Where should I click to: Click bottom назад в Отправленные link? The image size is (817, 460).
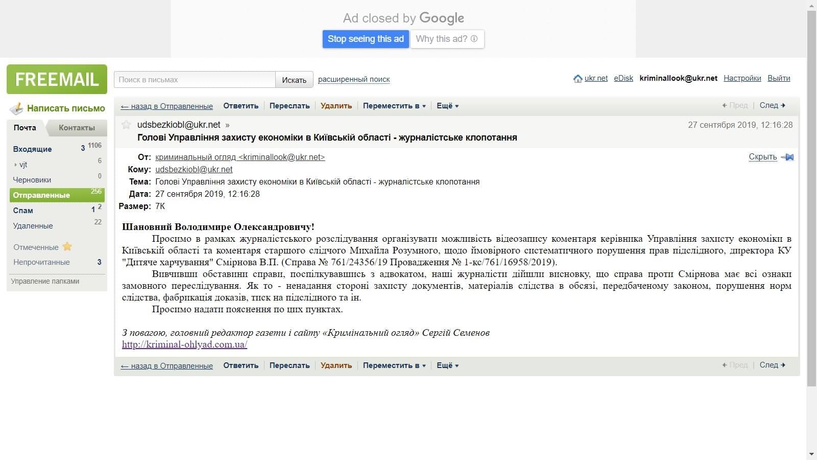pyautogui.click(x=167, y=366)
